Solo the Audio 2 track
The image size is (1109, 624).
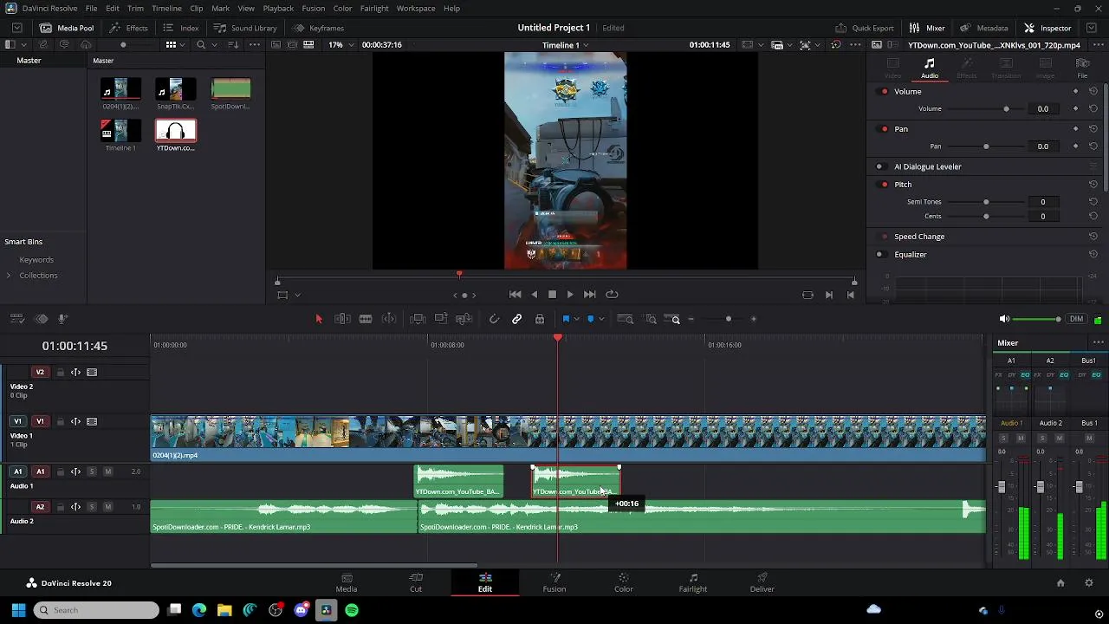92,507
